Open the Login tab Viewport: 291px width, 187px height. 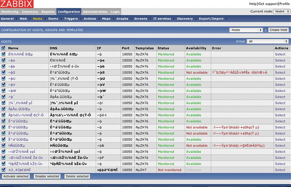tap(115, 12)
